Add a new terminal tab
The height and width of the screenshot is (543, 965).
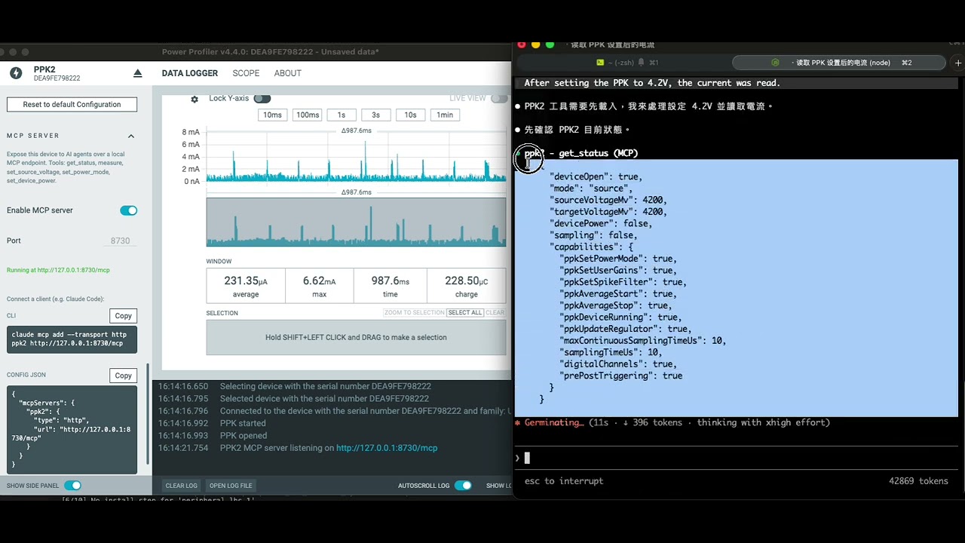coord(958,63)
